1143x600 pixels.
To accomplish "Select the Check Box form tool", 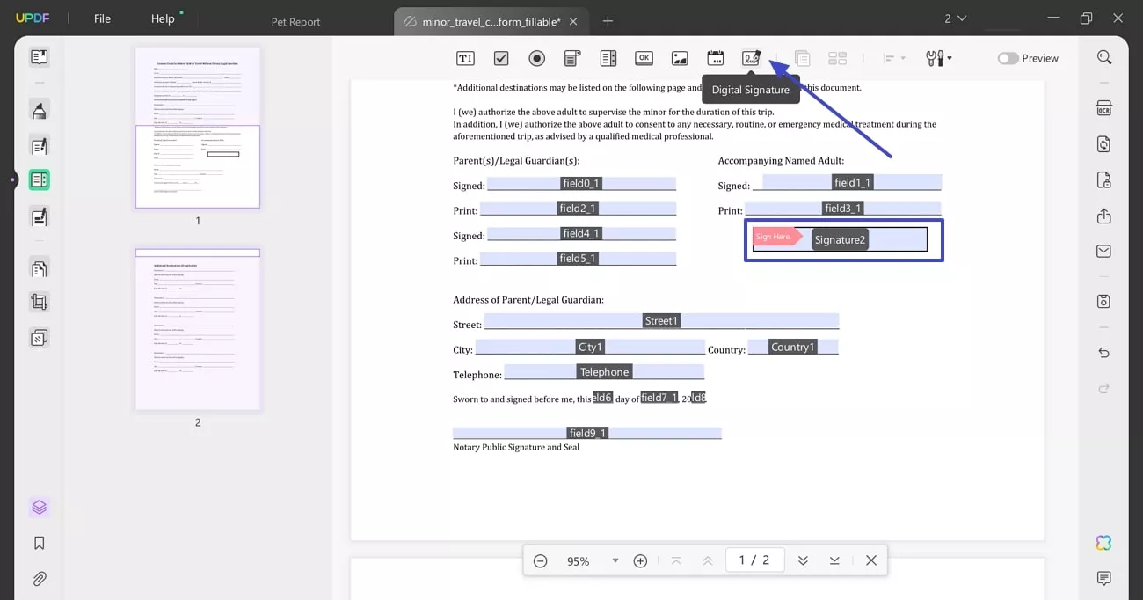I will tap(501, 58).
